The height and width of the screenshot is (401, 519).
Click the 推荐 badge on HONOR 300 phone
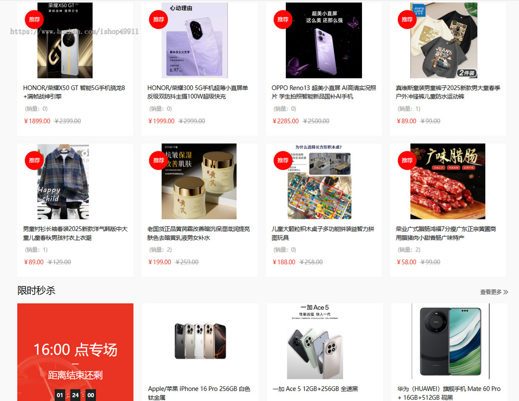click(x=159, y=19)
